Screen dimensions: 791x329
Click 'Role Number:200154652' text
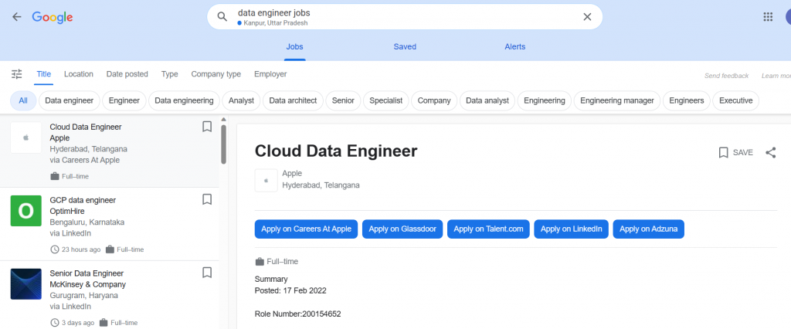click(297, 314)
